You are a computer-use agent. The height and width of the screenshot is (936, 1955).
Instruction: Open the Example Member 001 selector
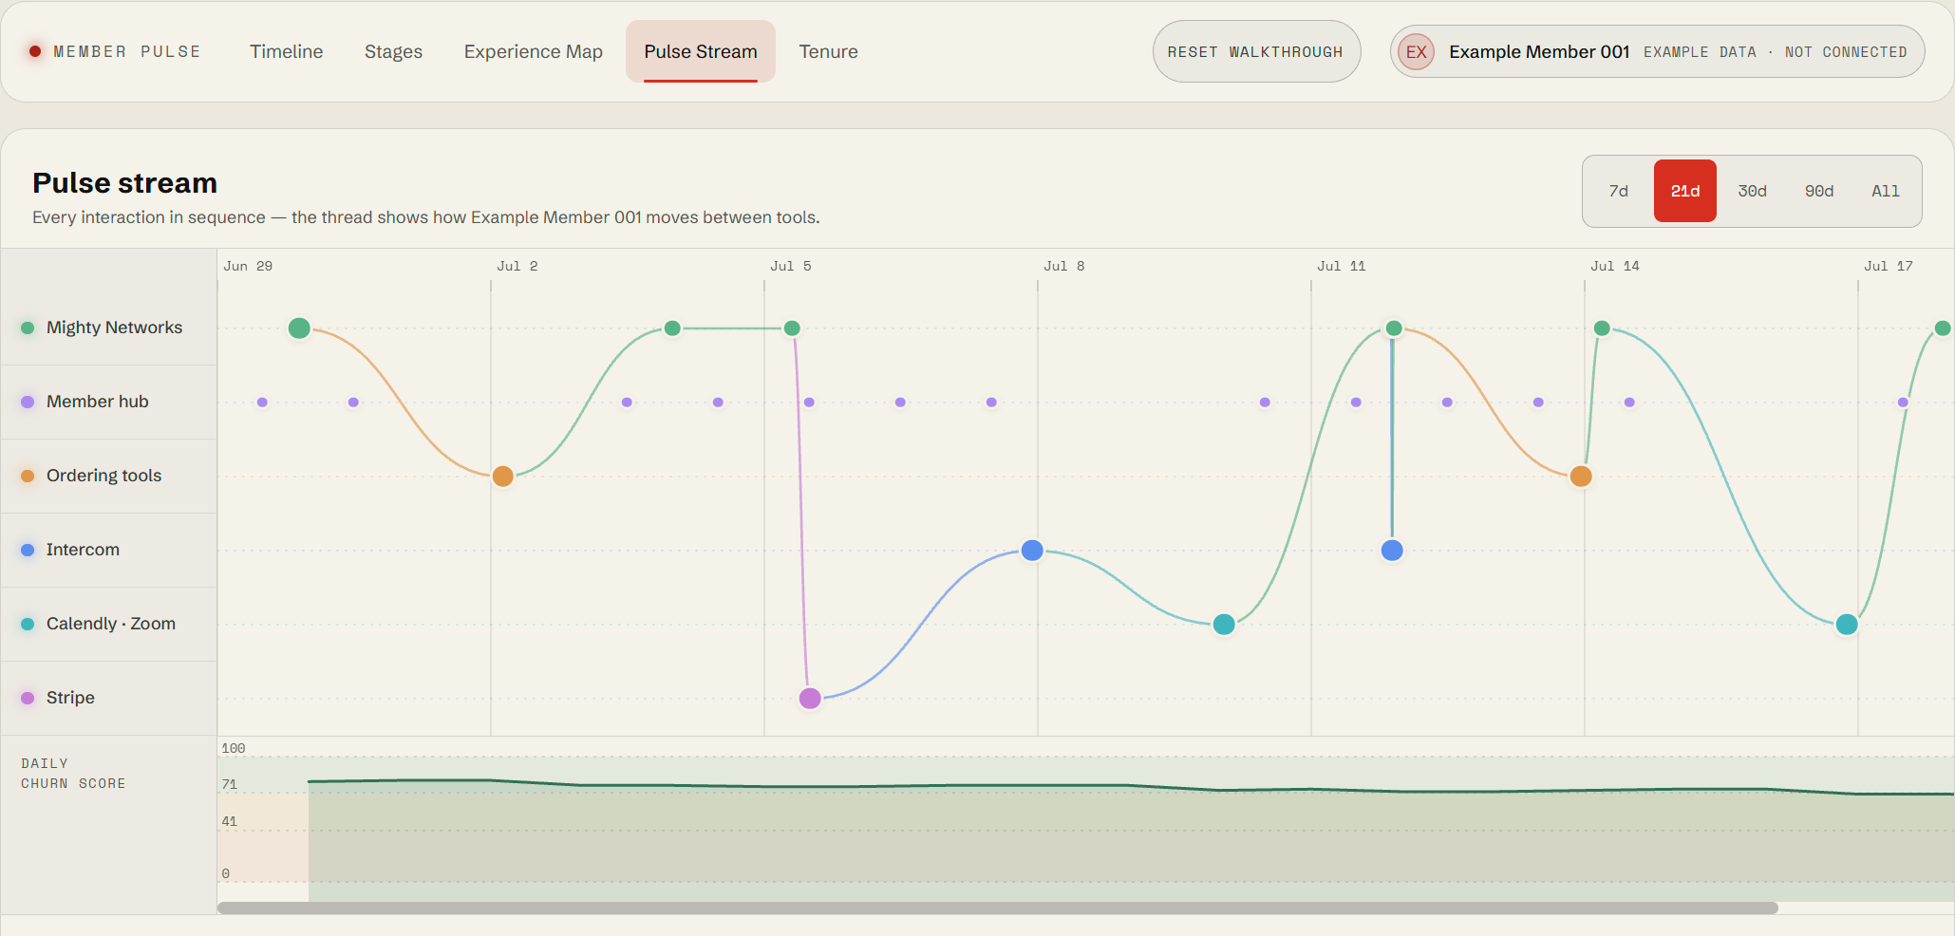[1657, 51]
